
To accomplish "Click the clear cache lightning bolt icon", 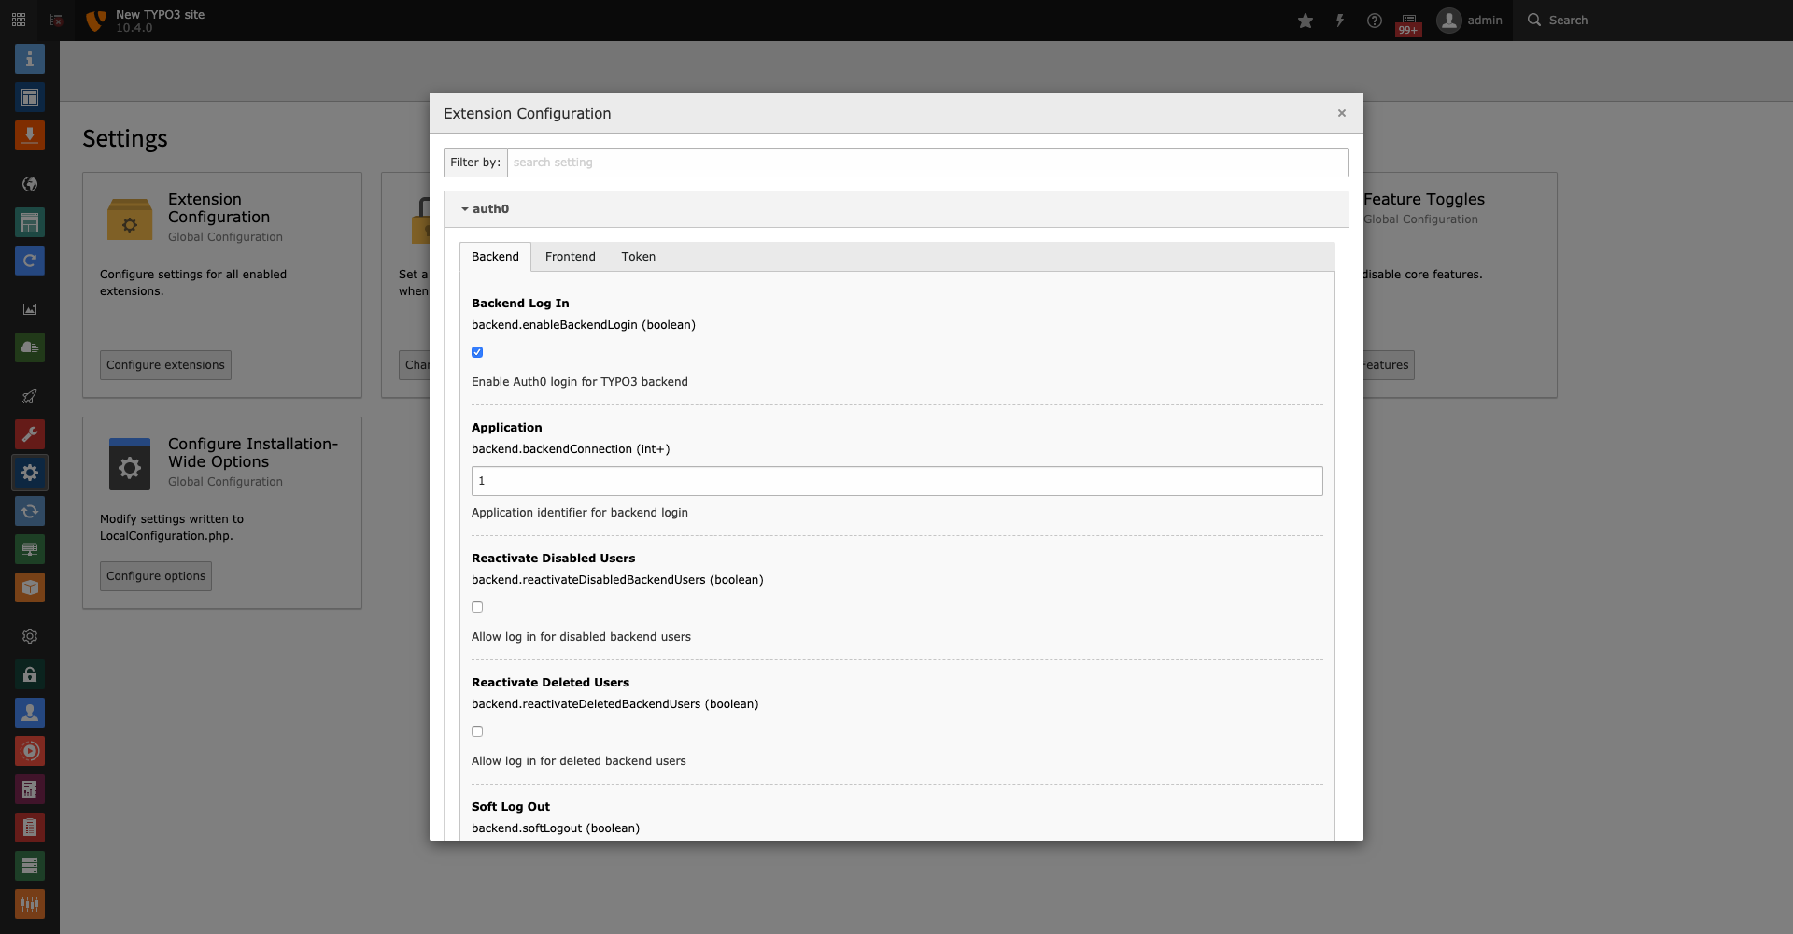I will click(1340, 20).
